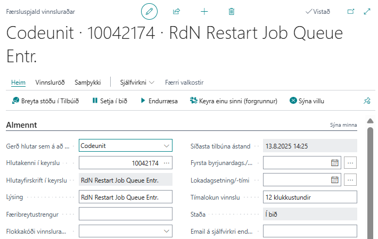378x239 pixels.
Task: Click the pin action bar icon
Action: coord(366,101)
